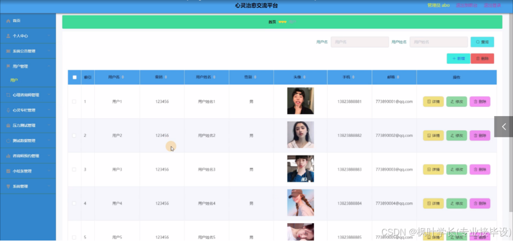This screenshot has height=241, width=513.
Task: Click pink 删除 for row 用户1
Action: tap(480, 102)
